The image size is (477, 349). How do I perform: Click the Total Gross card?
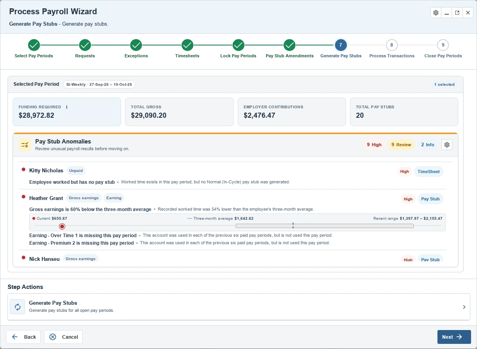[179, 112]
